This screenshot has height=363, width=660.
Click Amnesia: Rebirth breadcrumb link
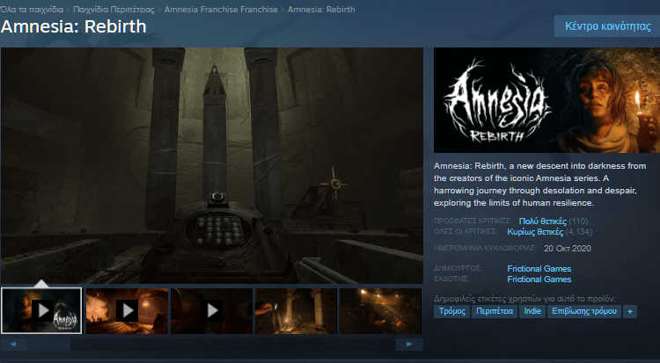tap(321, 10)
